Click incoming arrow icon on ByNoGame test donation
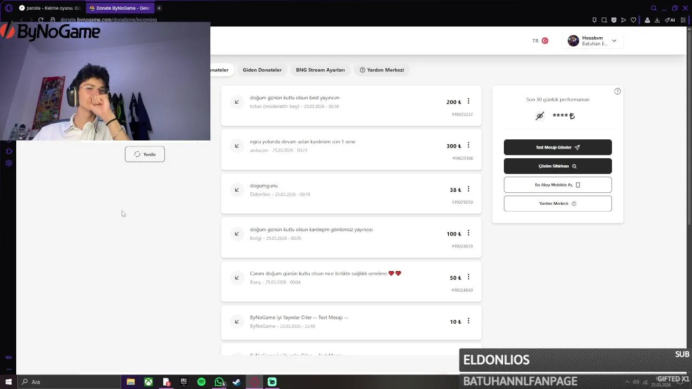Image resolution: width=692 pixels, height=389 pixels. point(237,321)
